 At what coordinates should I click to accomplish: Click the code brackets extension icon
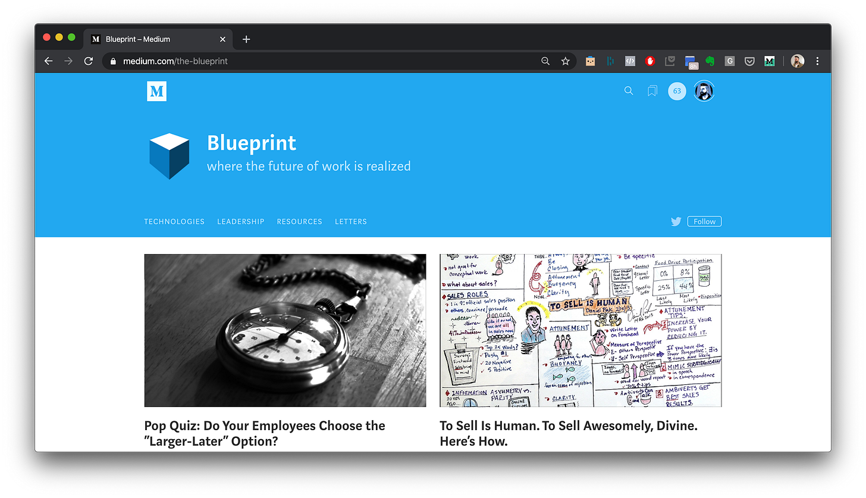(630, 61)
